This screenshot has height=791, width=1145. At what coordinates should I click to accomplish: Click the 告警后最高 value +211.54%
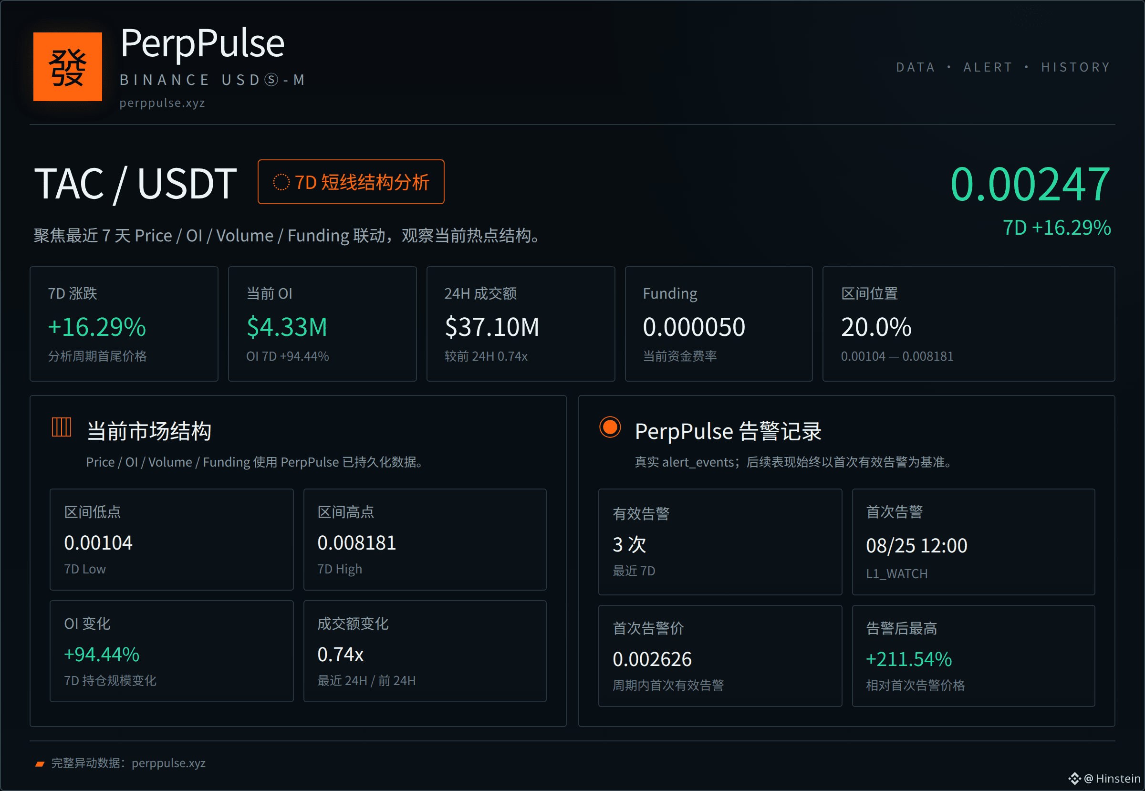[908, 659]
